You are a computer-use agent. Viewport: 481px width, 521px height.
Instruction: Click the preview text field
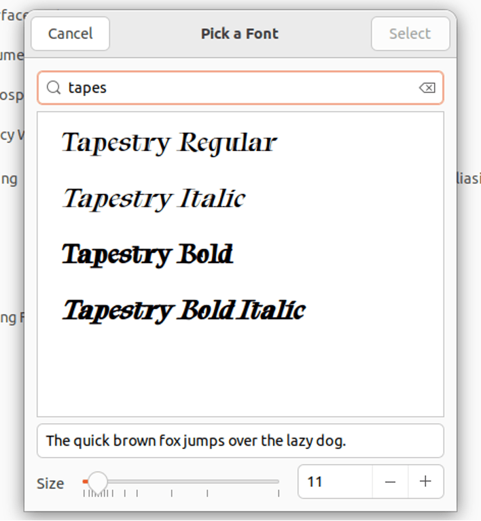point(240,441)
